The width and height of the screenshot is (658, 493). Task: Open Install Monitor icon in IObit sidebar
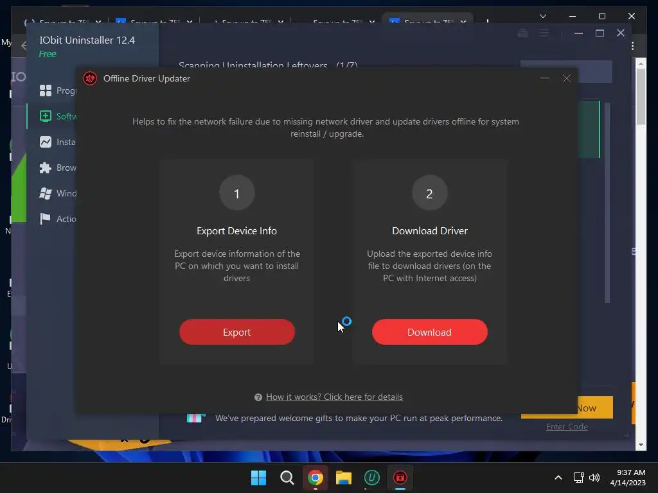pos(46,142)
